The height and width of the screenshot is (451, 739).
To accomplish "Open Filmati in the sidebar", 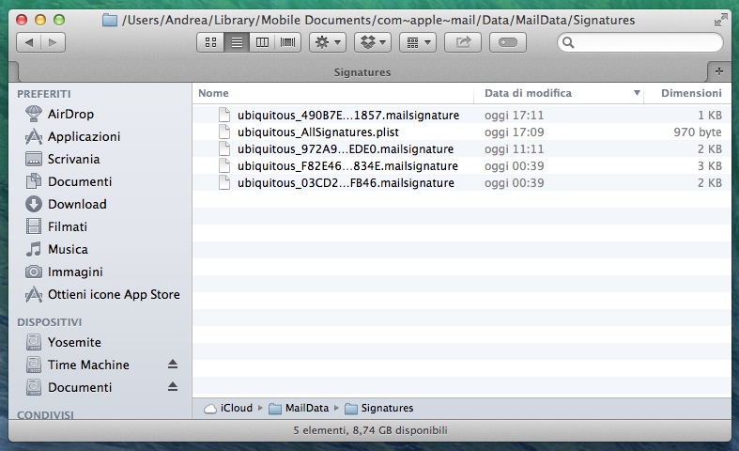I will [x=68, y=227].
